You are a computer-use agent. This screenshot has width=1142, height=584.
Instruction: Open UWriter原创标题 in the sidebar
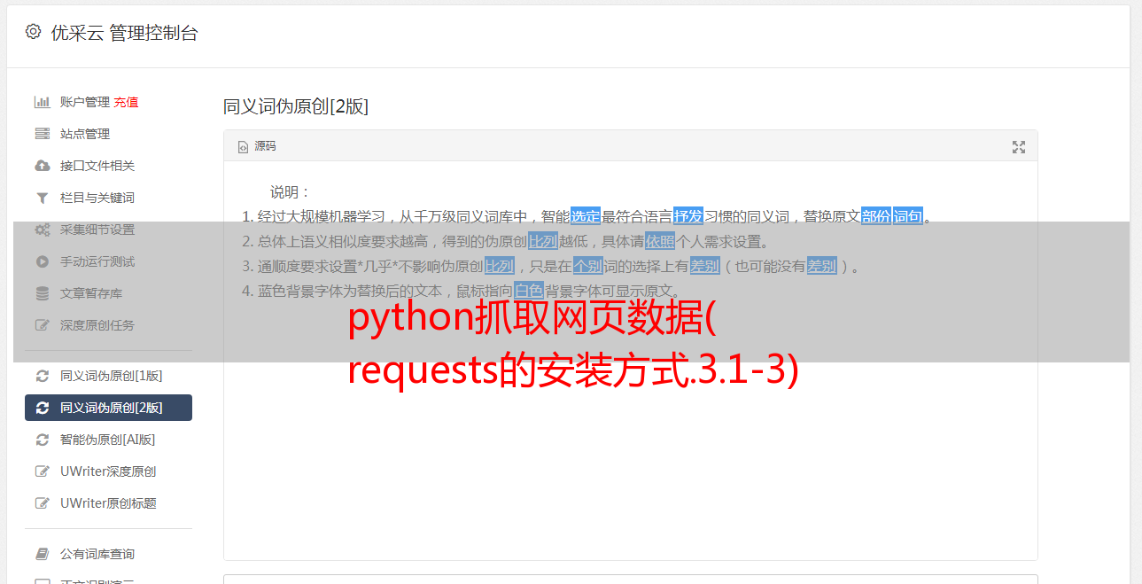(108, 503)
